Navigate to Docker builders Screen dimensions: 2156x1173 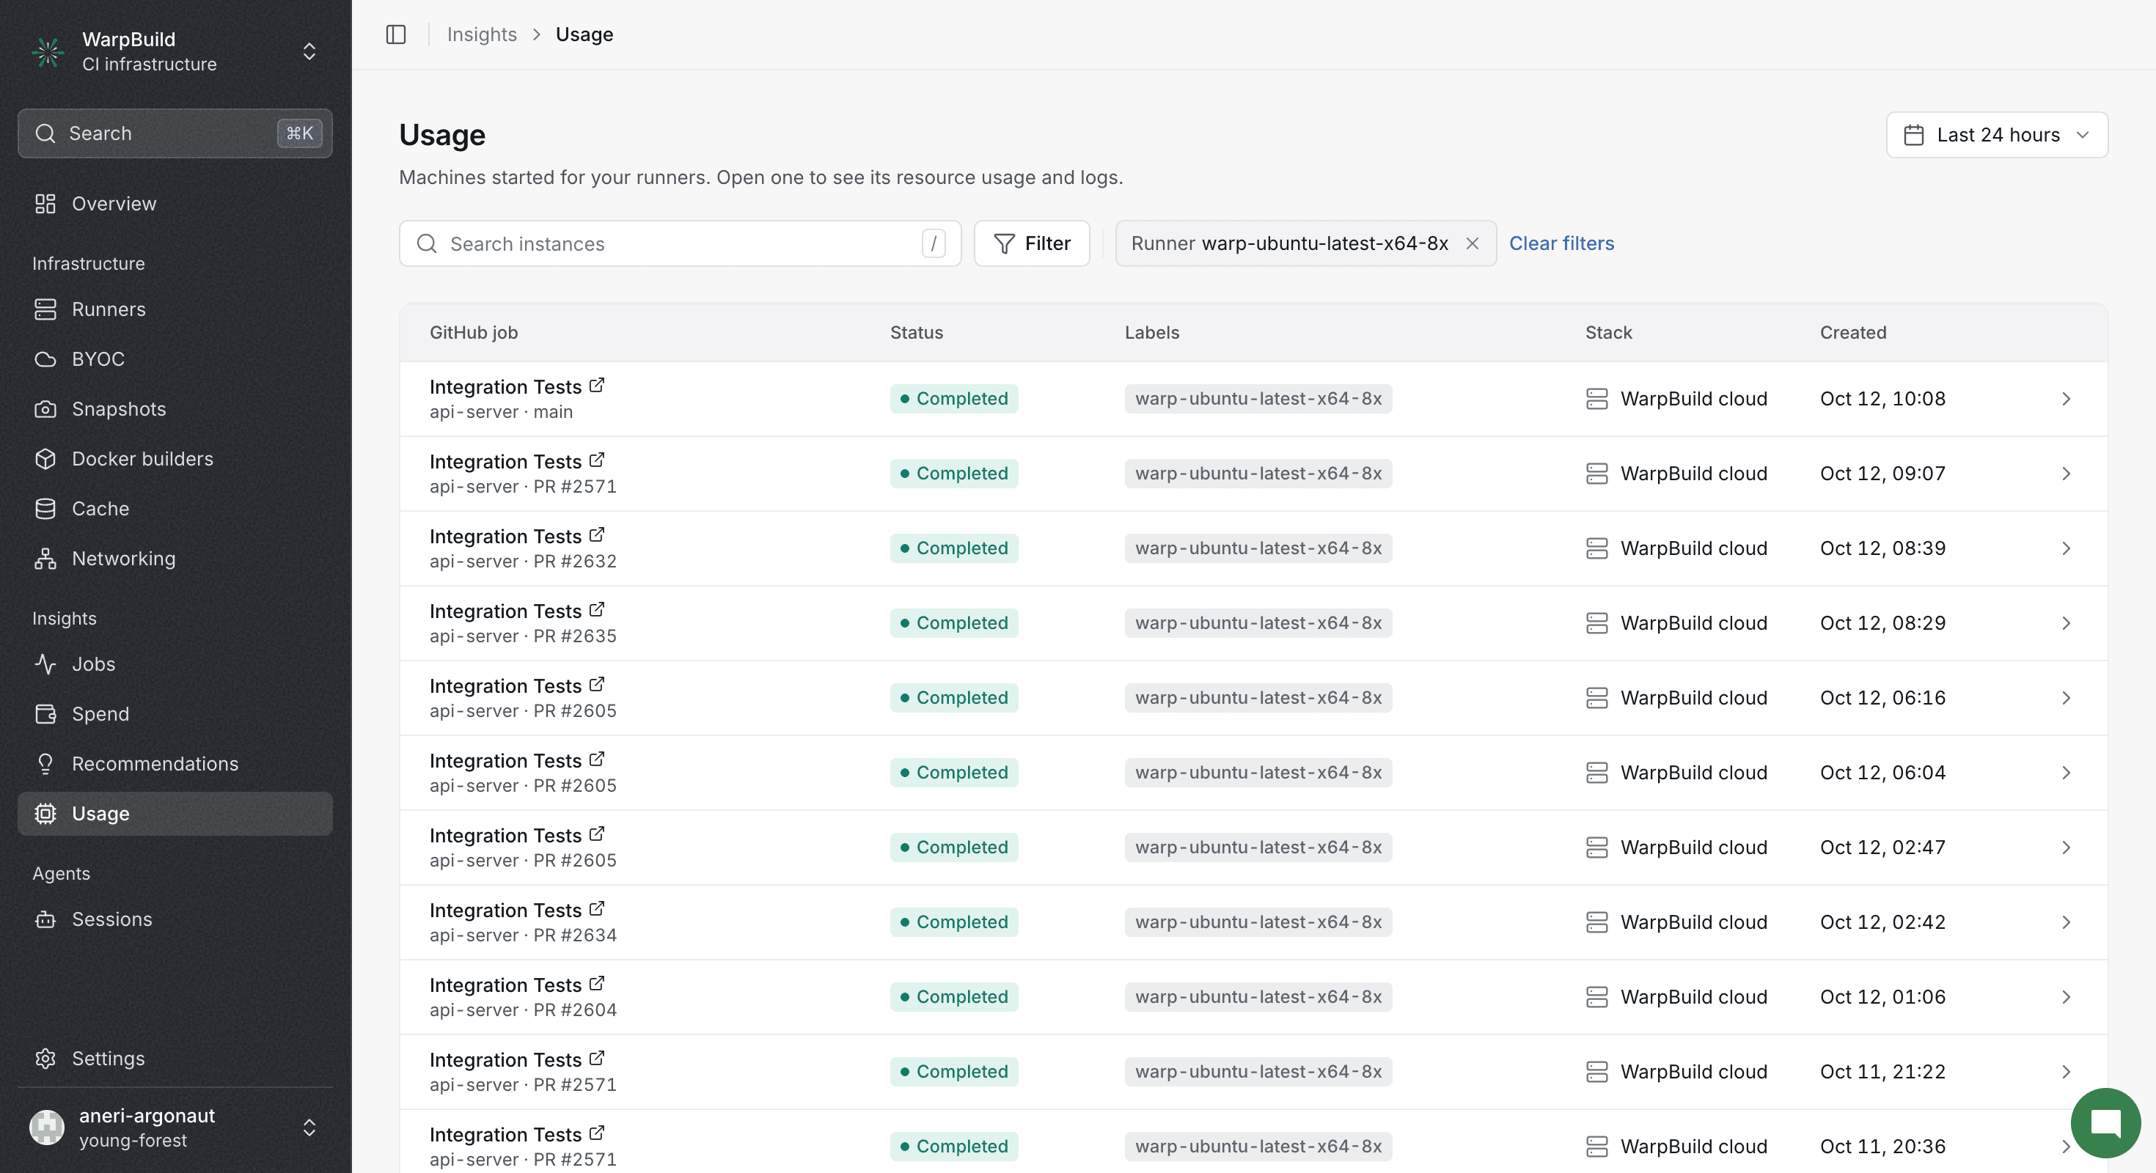click(175, 458)
